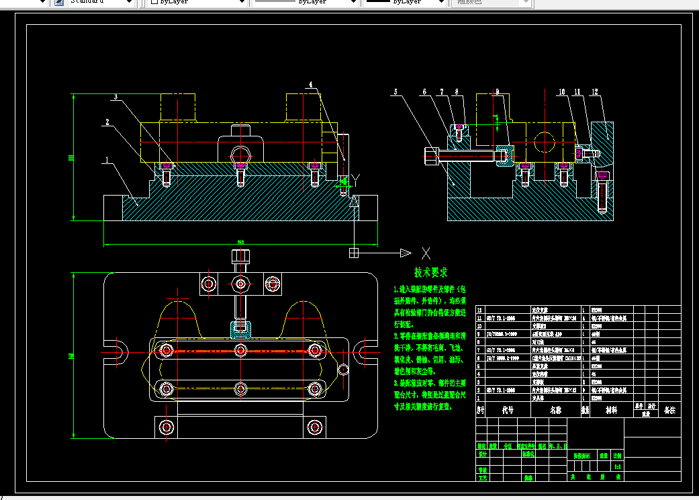Screen dimensions: 699x500
Task: Pick balloon number 12 in section view
Action: (x=595, y=92)
